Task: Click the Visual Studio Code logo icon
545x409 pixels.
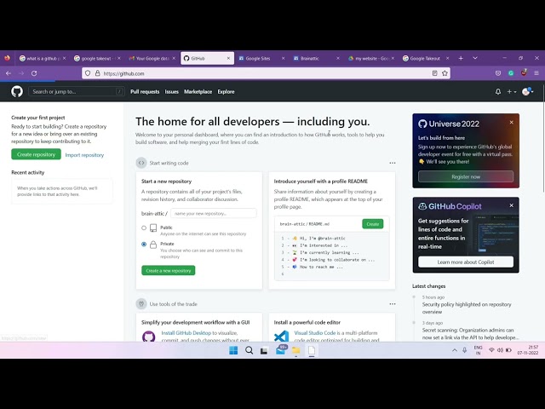Action: [x=281, y=337]
